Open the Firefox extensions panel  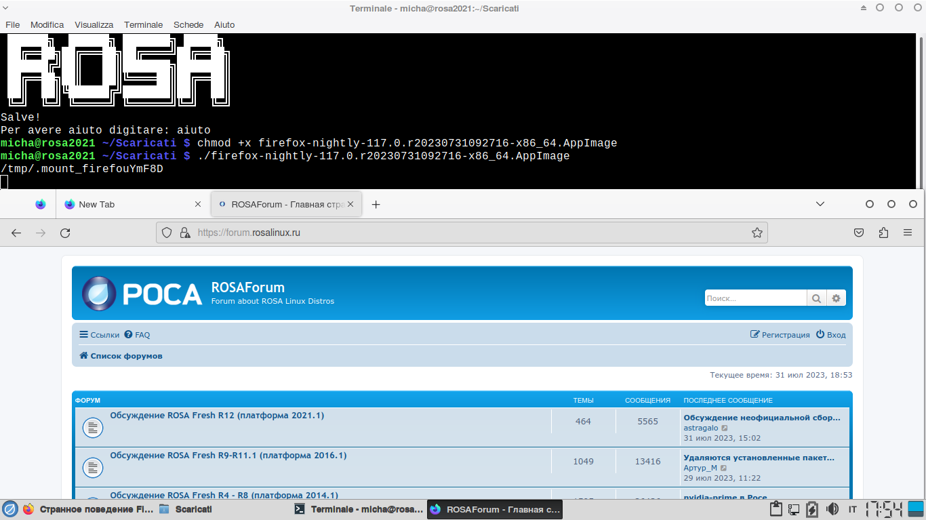[883, 233]
